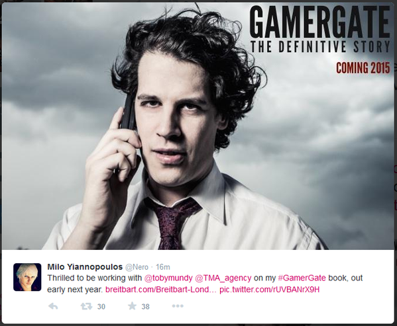Click the white-haired avatar profile picture
The width and height of the screenshot is (397, 326).
(x=27, y=277)
